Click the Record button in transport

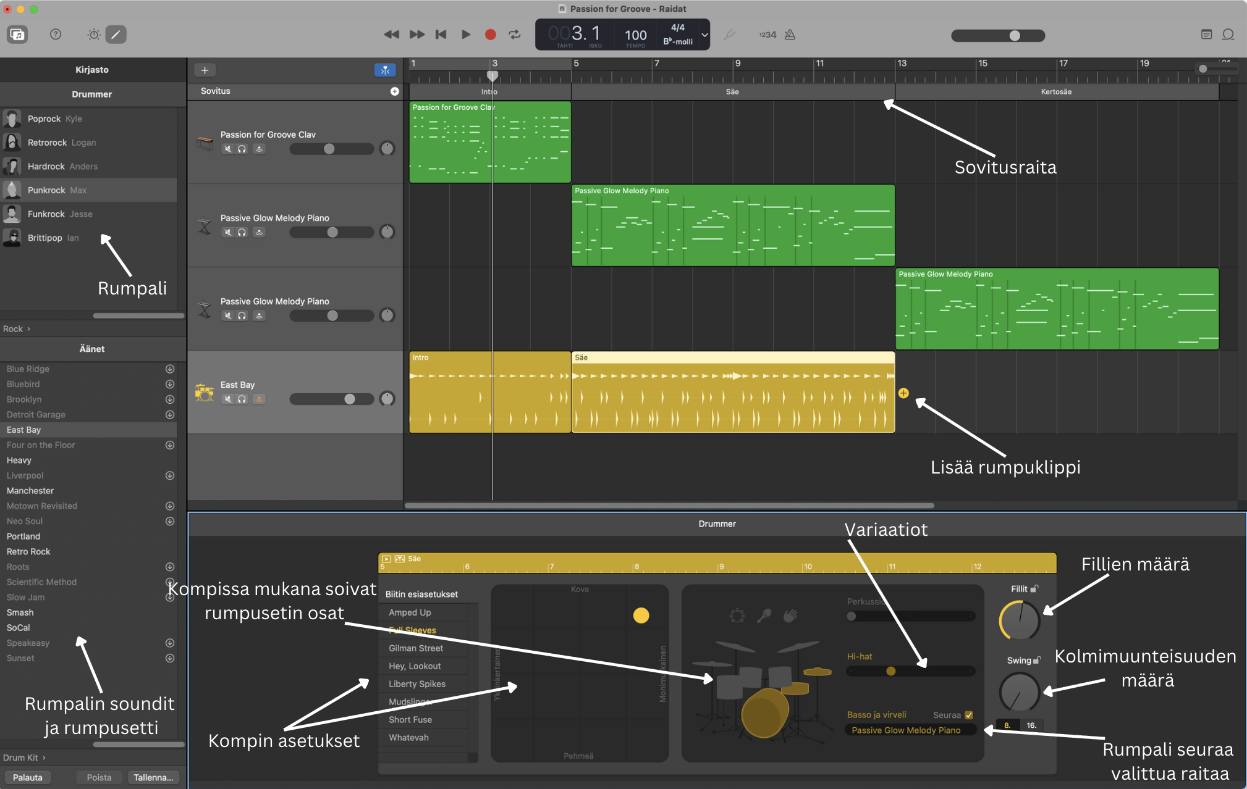(490, 35)
